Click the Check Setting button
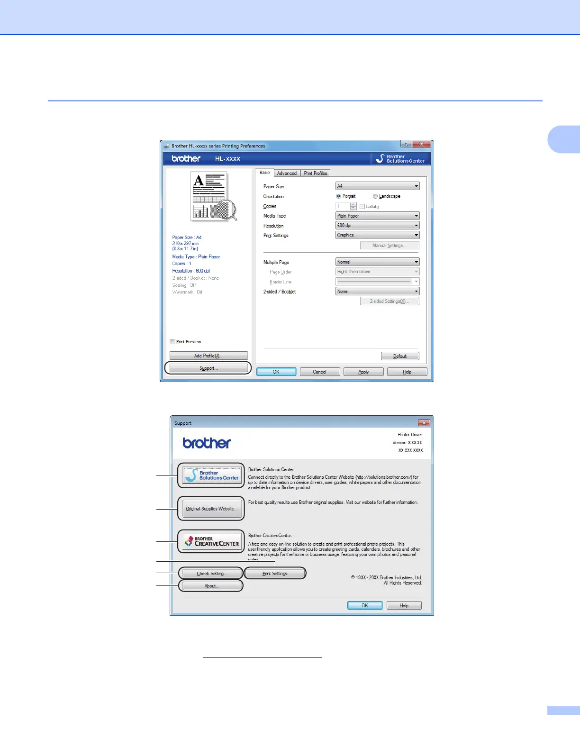This screenshot has width=580, height=749. tap(211, 574)
